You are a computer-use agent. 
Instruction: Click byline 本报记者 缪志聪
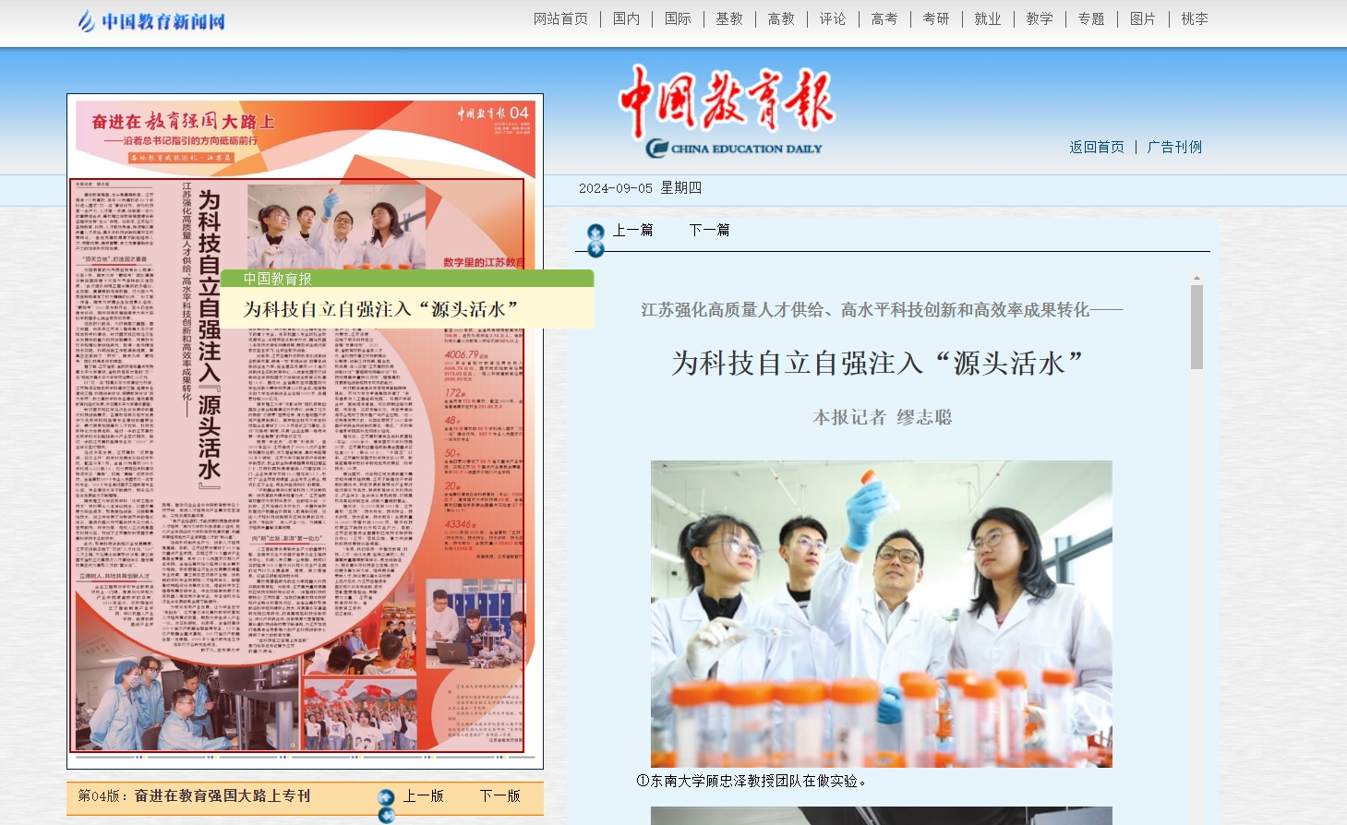click(882, 417)
